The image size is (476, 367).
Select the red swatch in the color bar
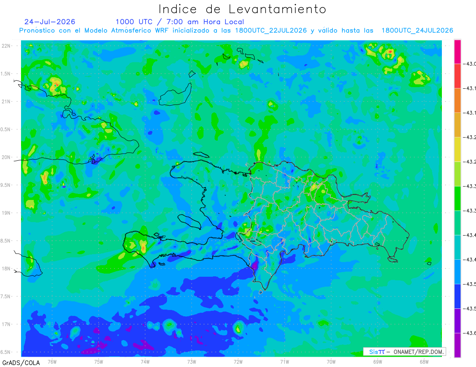click(x=457, y=76)
